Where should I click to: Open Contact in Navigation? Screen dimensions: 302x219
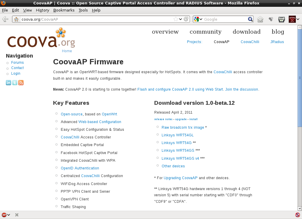point(17,68)
